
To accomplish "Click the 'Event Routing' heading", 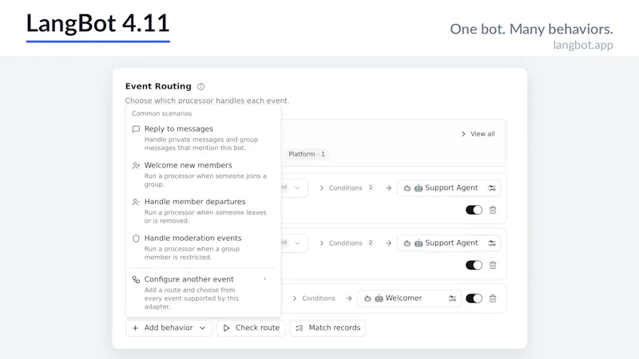I will coord(158,86).
